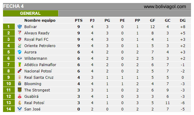Click the DG column header

(x=183, y=21)
